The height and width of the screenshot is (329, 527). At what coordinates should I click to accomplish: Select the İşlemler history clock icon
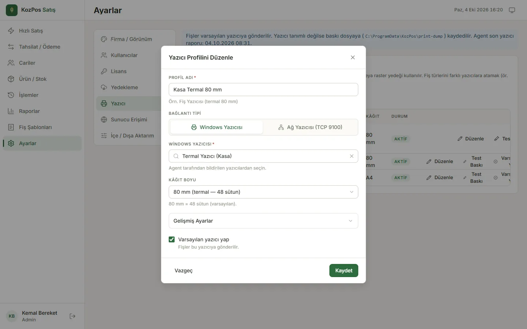[11, 95]
